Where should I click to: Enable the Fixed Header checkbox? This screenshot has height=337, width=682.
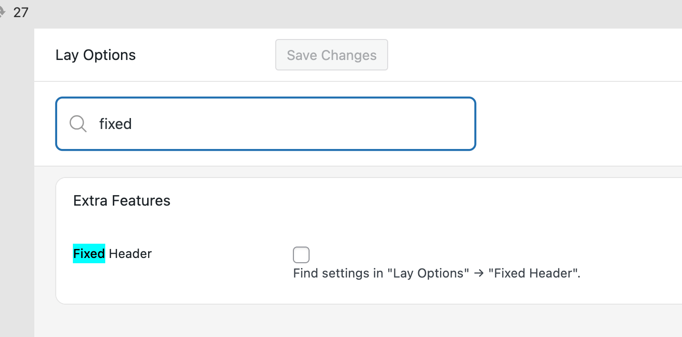pos(301,255)
